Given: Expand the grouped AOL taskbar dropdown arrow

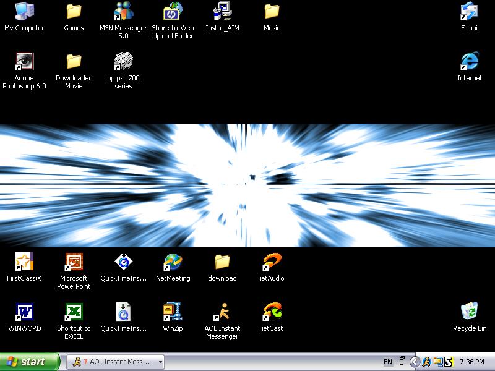Looking at the screenshot, I should [x=160, y=362].
